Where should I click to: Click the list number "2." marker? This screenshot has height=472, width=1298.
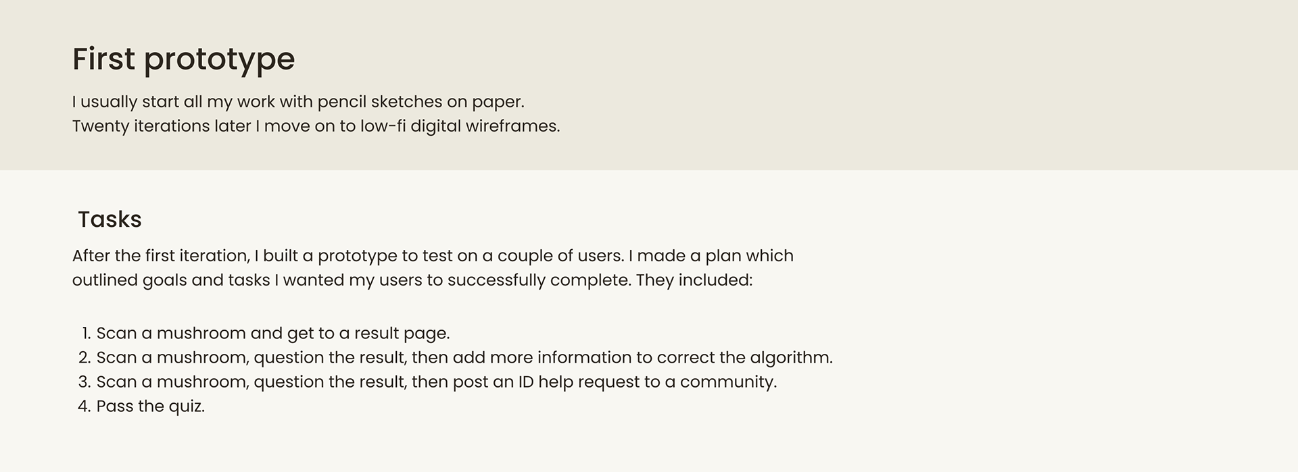[85, 358]
